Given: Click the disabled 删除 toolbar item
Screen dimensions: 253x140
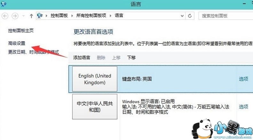Looking at the screenshot, I should 101,58.
